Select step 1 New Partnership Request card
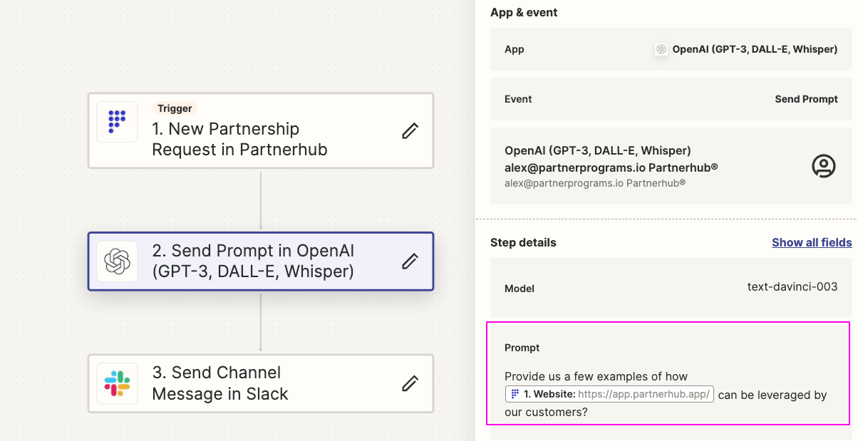 [x=261, y=130]
